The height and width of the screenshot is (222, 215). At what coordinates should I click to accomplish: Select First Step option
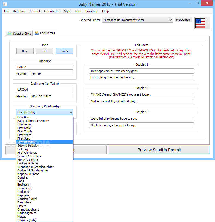point(45,138)
